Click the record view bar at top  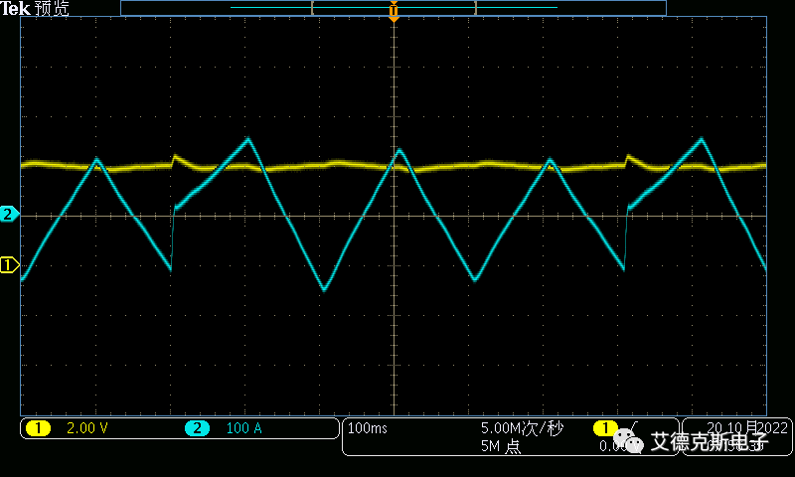point(394,7)
